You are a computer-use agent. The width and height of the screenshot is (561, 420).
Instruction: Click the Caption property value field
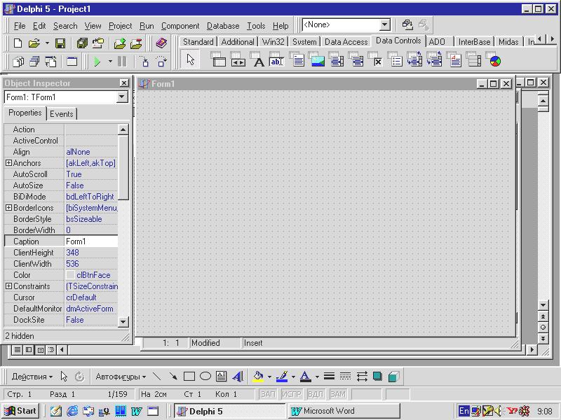point(91,241)
